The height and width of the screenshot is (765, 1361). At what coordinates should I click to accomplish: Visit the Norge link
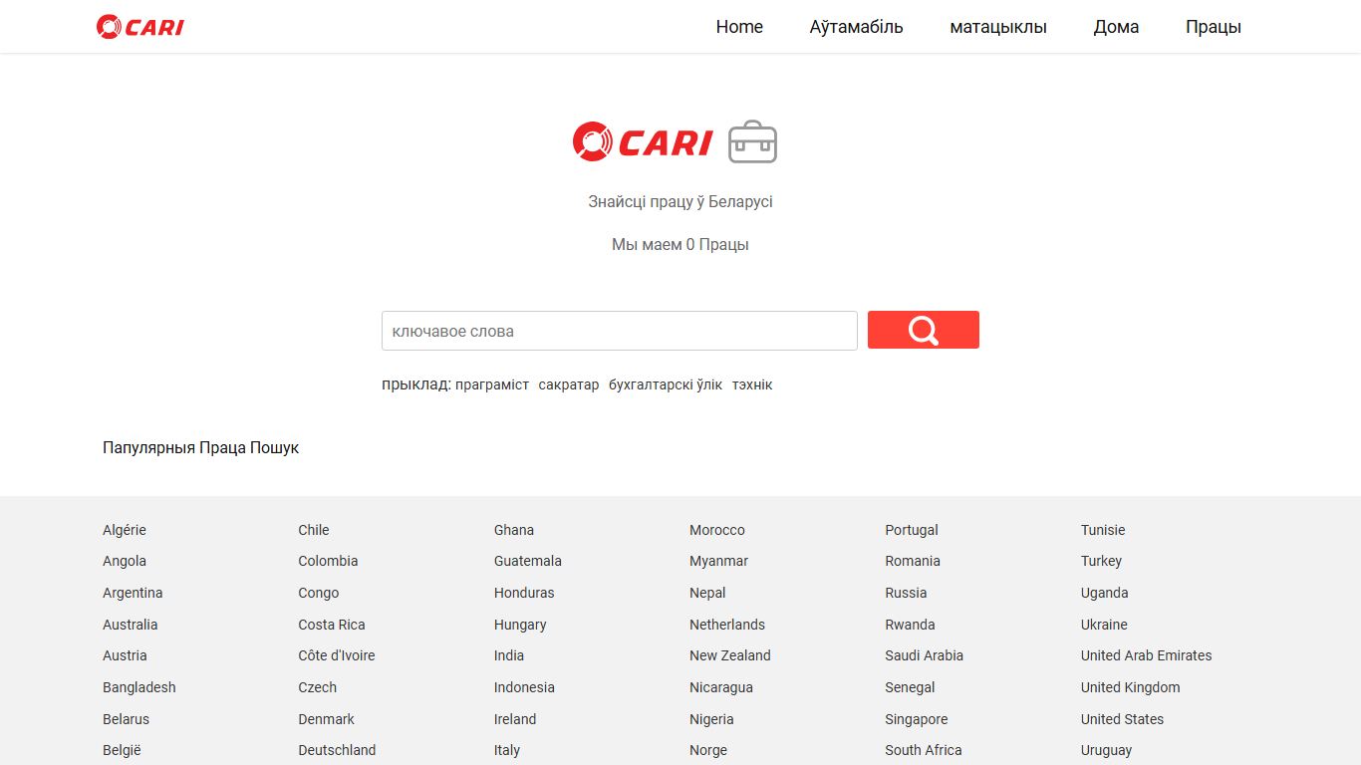pyautogui.click(x=708, y=750)
